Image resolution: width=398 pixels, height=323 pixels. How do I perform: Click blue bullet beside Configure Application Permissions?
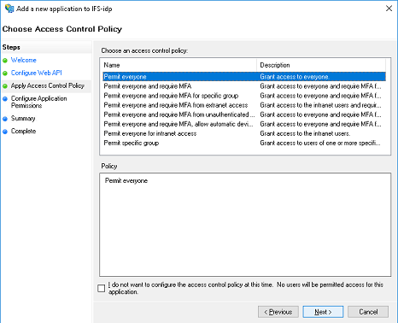(5, 99)
